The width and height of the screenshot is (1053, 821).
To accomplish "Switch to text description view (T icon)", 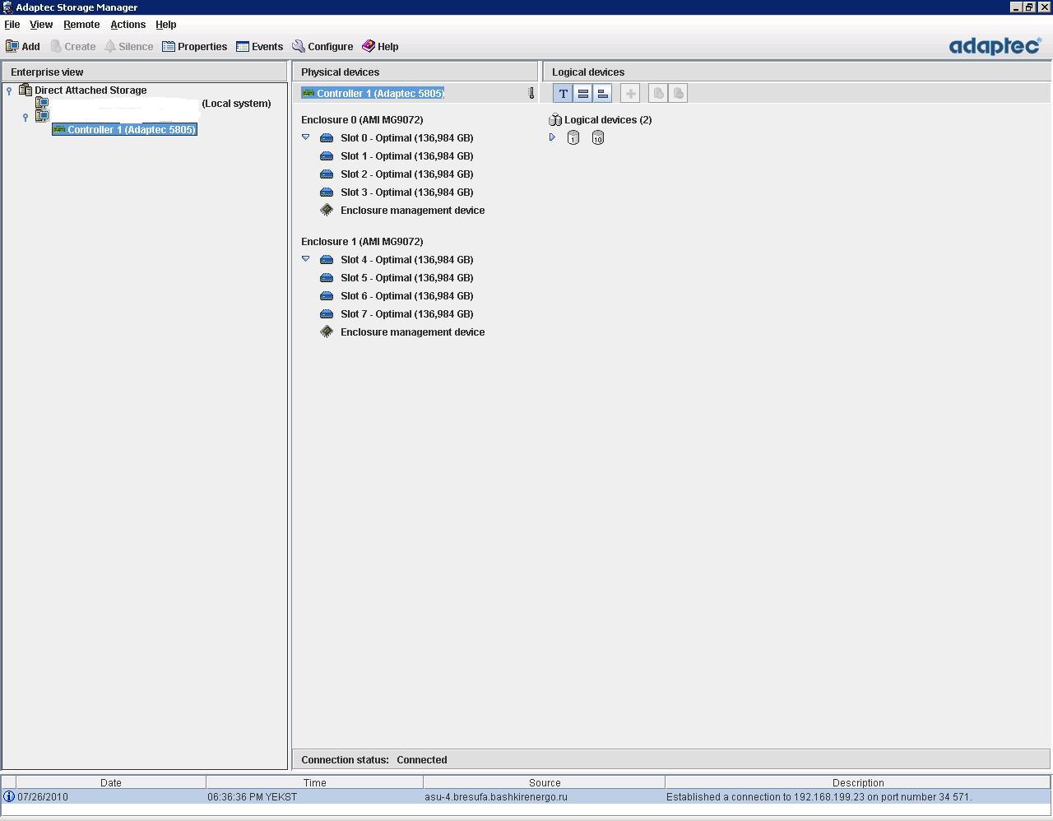I will click(564, 94).
